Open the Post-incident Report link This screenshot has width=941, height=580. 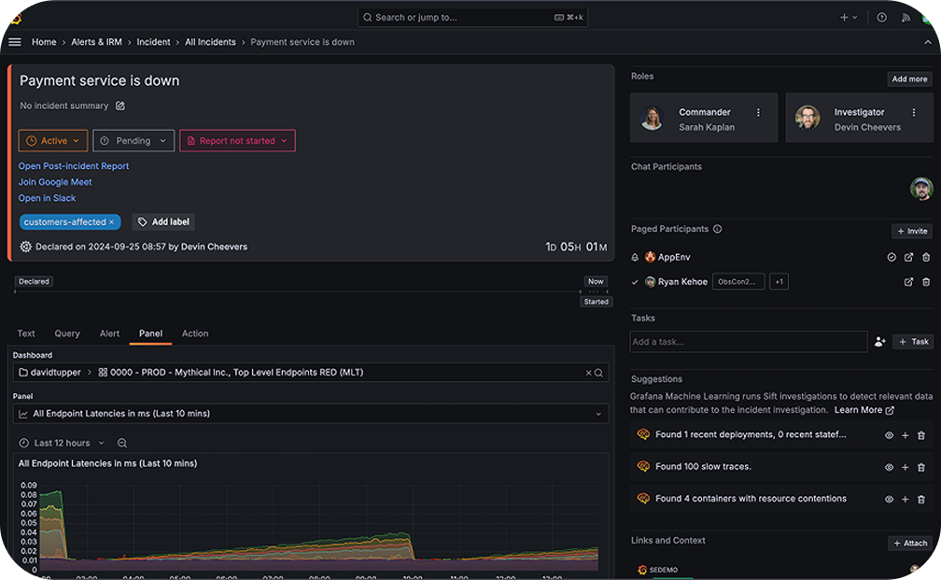tap(74, 166)
